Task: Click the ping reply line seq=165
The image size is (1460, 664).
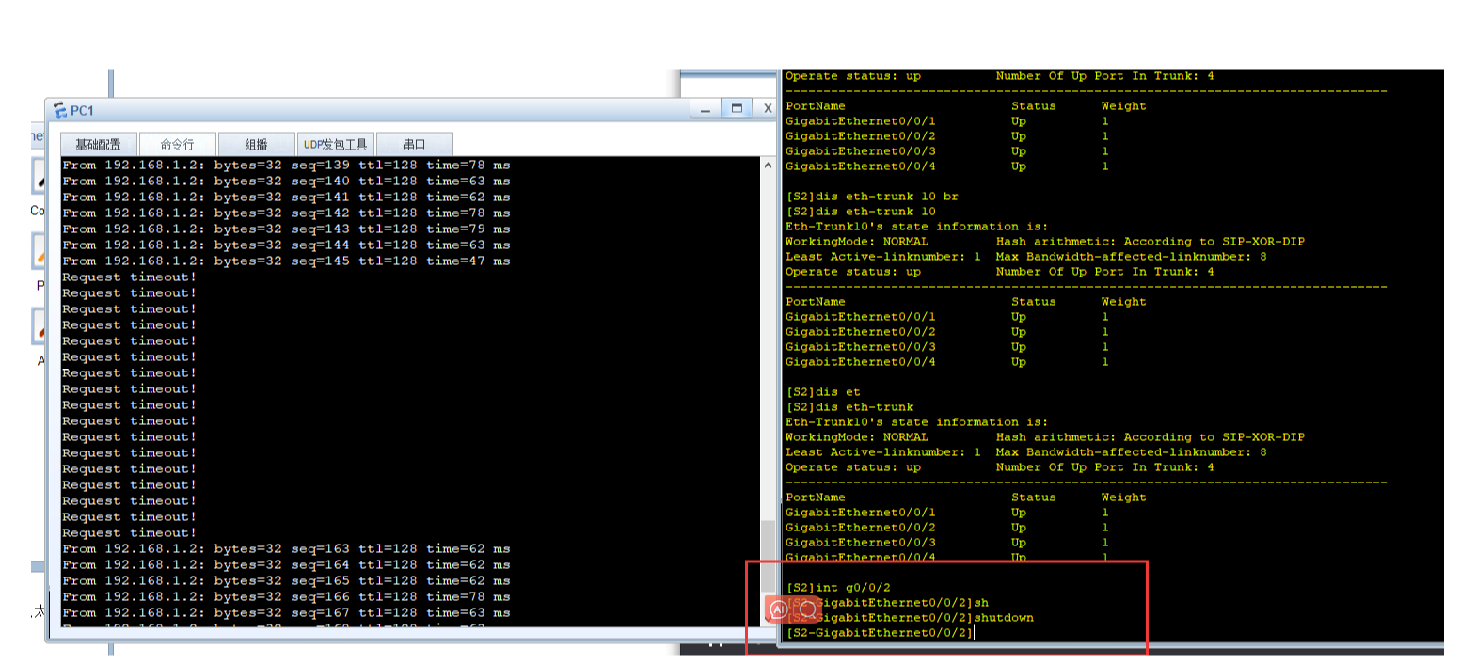Action: coord(286,581)
